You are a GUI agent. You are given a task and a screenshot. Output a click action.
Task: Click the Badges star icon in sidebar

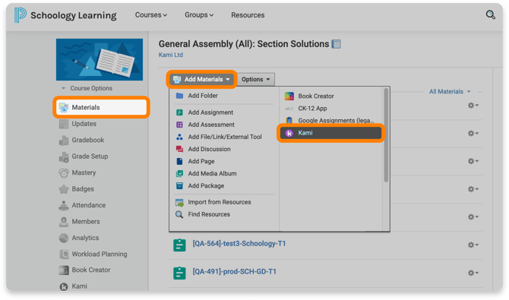[x=64, y=189]
